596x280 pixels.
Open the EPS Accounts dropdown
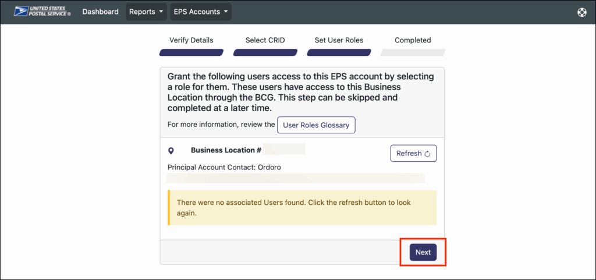coord(200,12)
